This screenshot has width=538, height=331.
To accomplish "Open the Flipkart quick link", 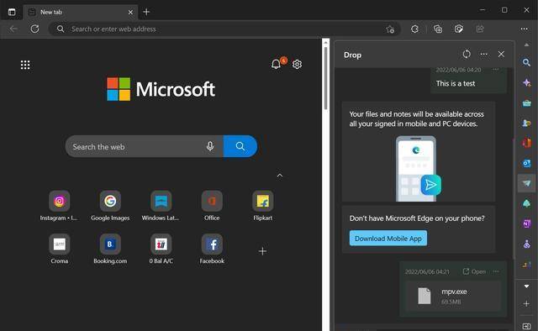I will (263, 206).
